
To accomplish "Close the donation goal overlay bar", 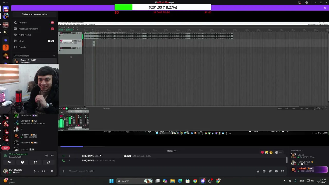I will pos(325,8).
